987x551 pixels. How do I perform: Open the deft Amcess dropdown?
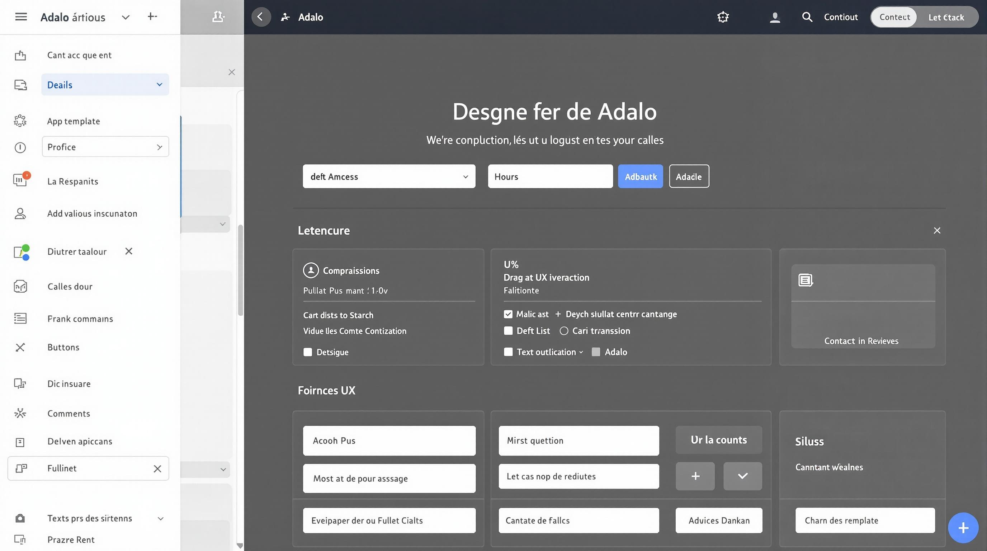[x=389, y=176]
